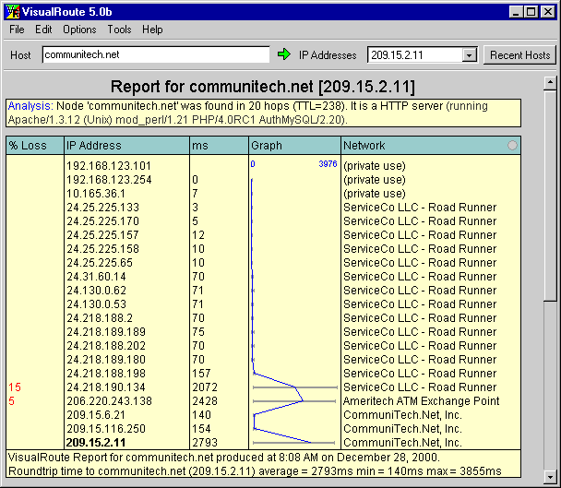Select IP address 209.15.6.21
561x488 pixels.
96,415
